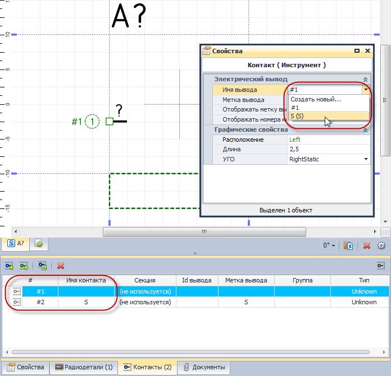Click the contact icon at the right of the contacts toolbar
This screenshot has width=391, height=376.
pyautogui.click(x=381, y=266)
